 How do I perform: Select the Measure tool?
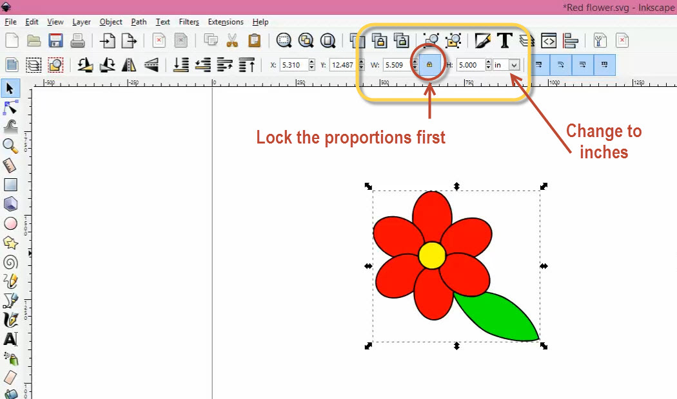click(10, 165)
